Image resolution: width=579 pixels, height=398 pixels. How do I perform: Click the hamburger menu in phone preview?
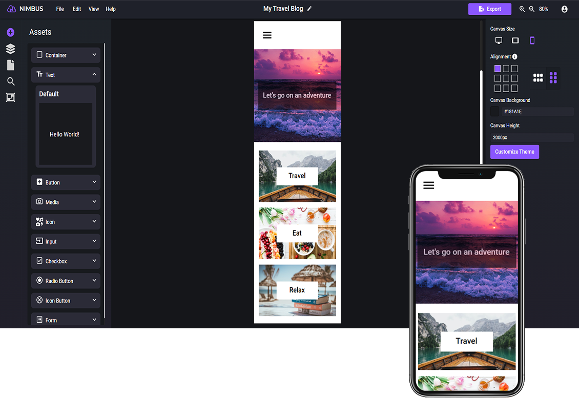pyautogui.click(x=428, y=185)
